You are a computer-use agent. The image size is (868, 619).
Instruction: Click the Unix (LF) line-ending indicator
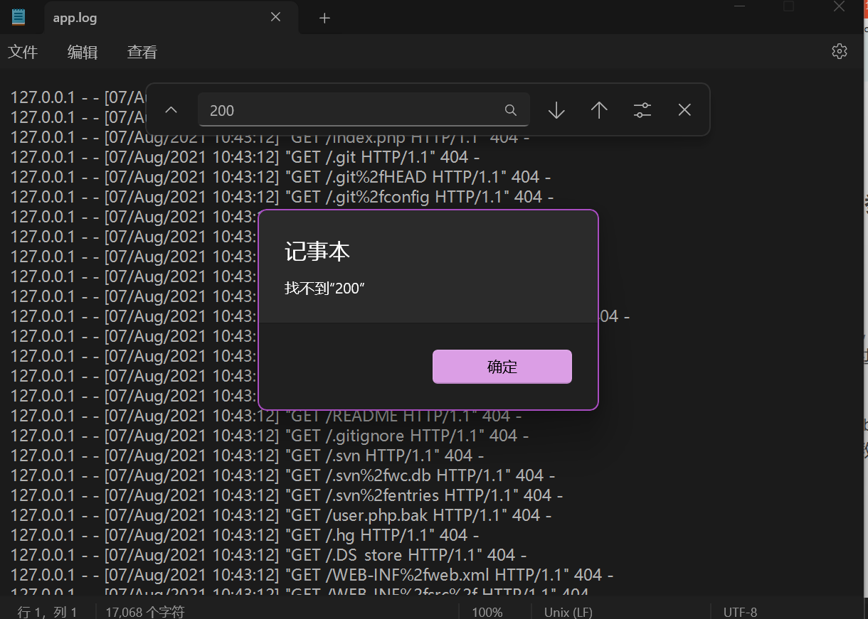568,612
